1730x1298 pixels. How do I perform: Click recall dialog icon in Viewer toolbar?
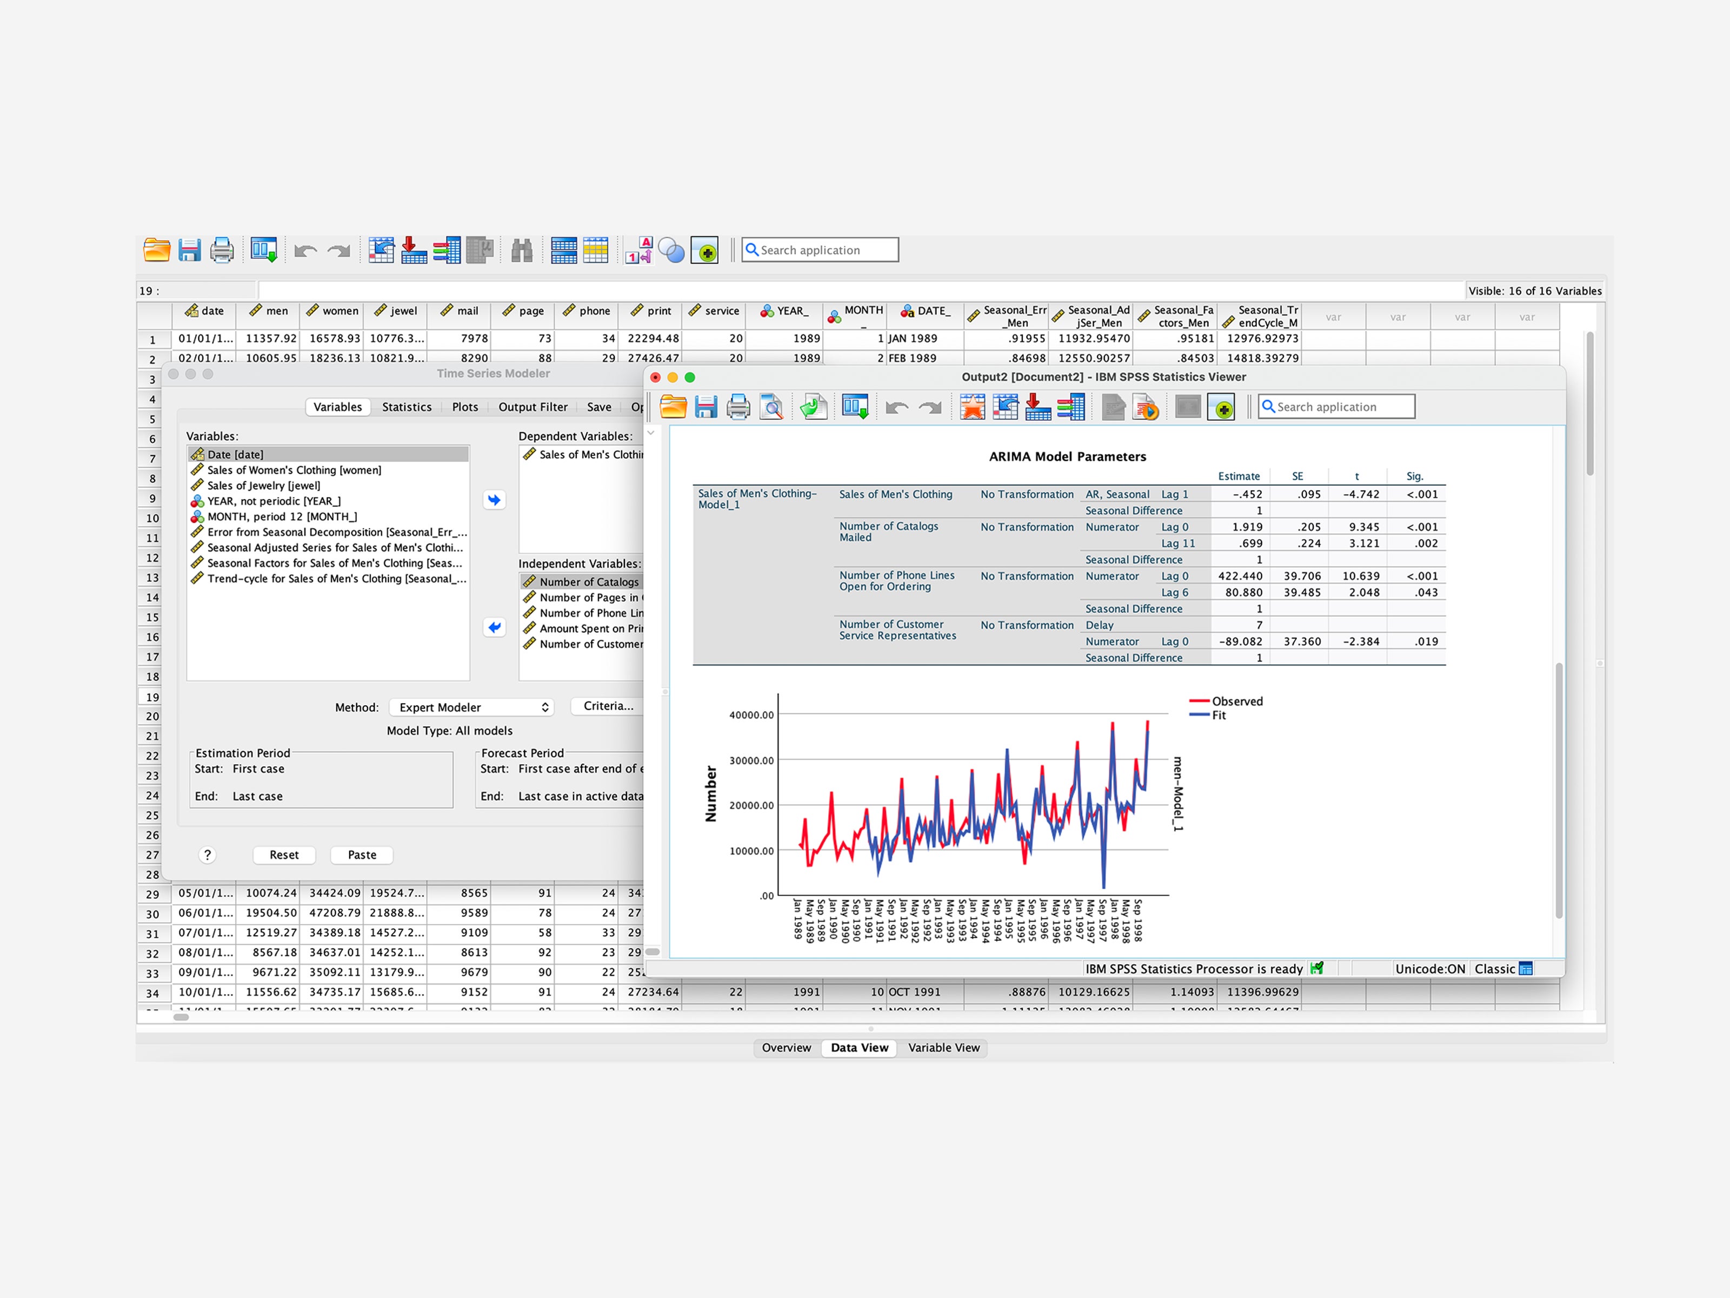click(x=855, y=407)
